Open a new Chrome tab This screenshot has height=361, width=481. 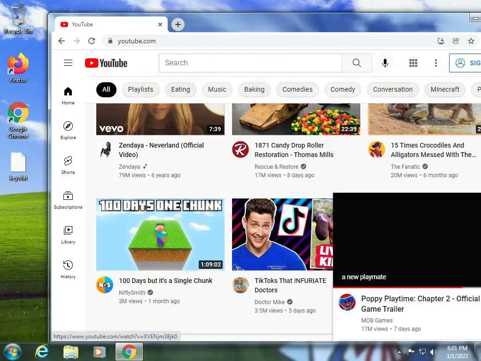click(178, 24)
